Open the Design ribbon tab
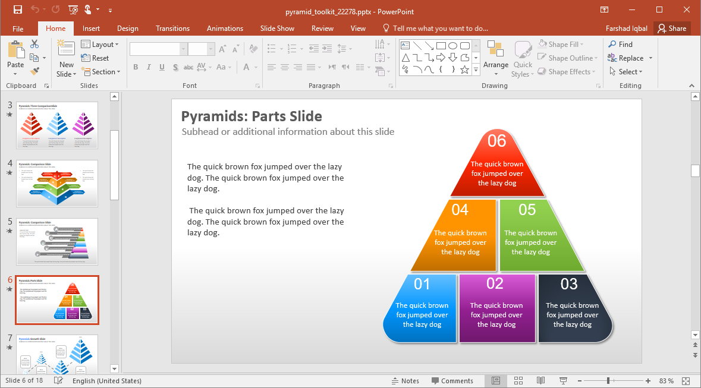 coord(127,29)
